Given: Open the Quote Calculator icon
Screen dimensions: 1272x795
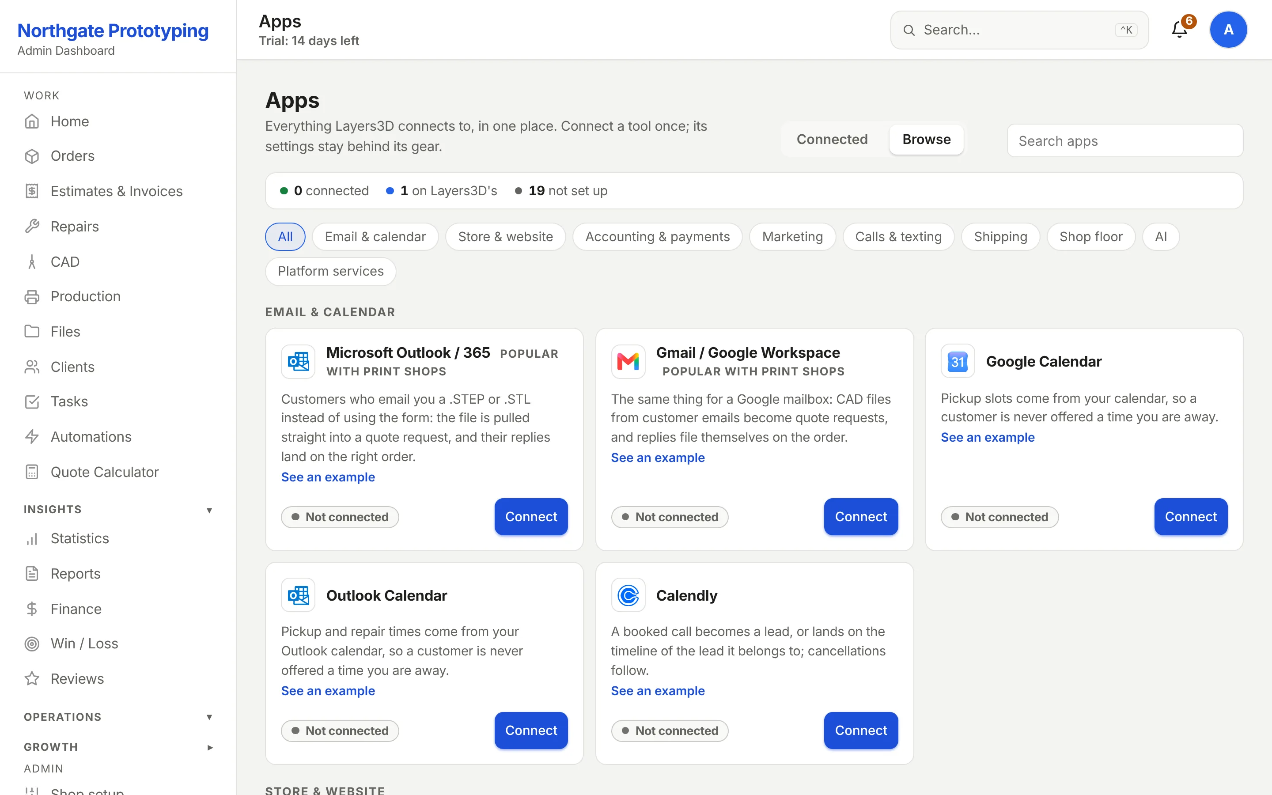Looking at the screenshot, I should click(32, 472).
